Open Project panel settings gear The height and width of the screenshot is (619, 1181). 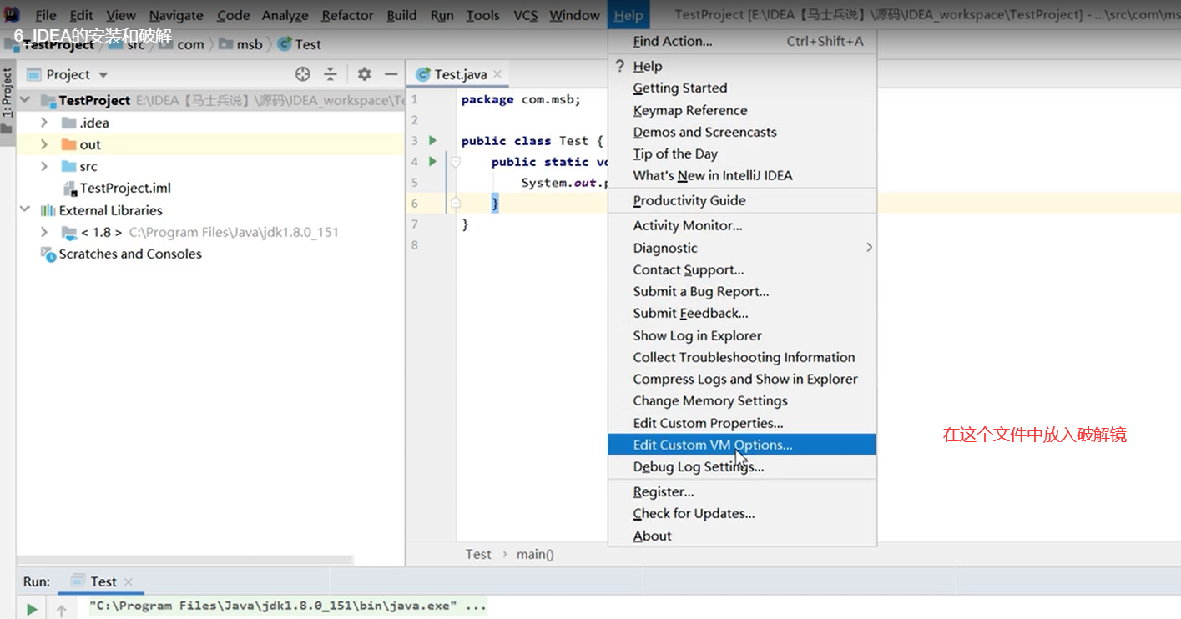click(x=364, y=74)
